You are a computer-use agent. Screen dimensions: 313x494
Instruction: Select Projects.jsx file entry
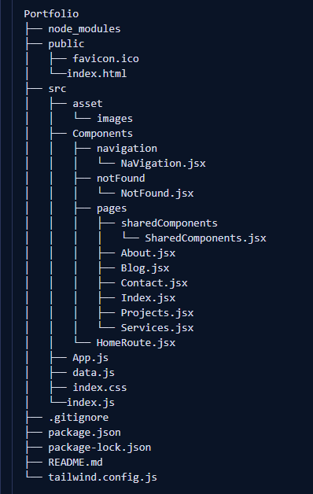click(x=157, y=313)
